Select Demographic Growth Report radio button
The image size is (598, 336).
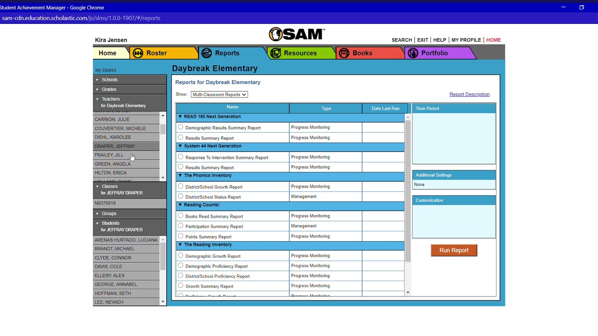[x=181, y=255]
